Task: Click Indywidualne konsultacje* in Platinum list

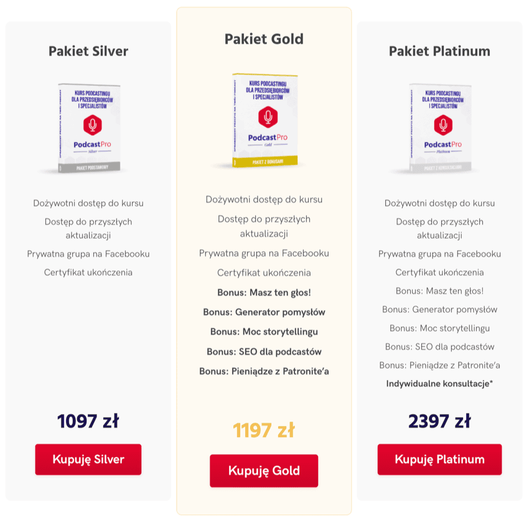Action: [x=439, y=384]
